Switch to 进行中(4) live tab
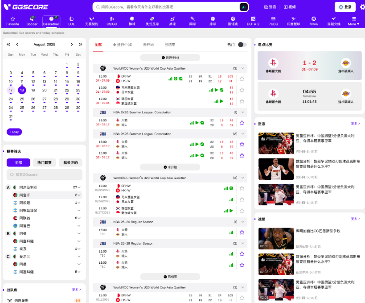The width and height of the screenshot is (365, 303). click(x=123, y=45)
